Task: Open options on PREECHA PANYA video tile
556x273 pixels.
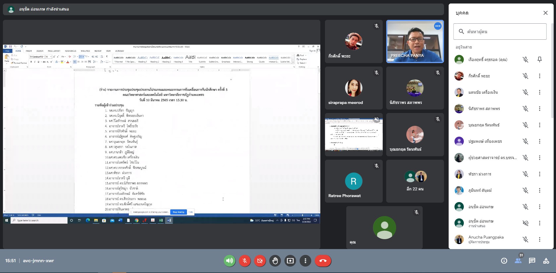Action: 438,26
